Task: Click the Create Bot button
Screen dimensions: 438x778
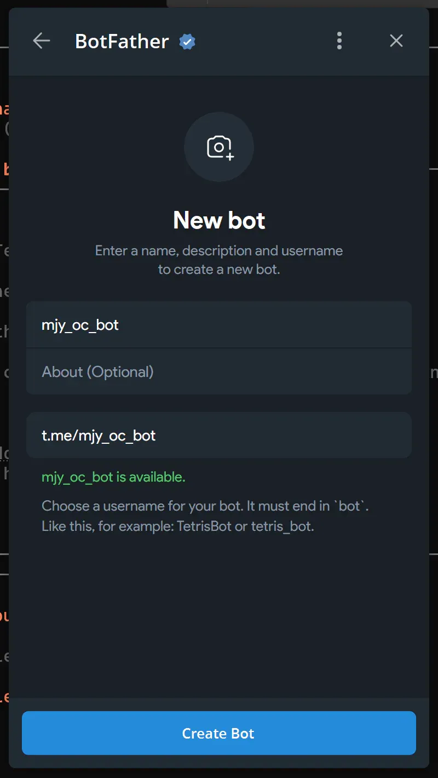Action: coord(219,733)
